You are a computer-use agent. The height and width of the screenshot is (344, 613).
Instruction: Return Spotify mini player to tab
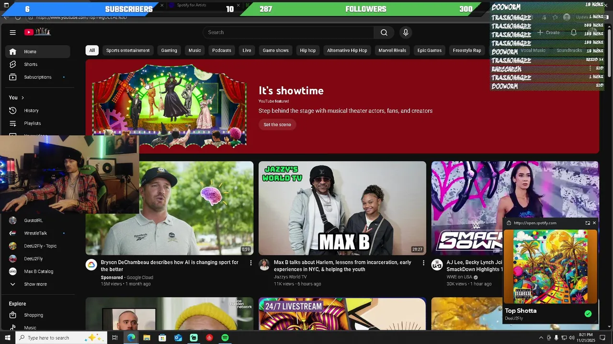(x=588, y=223)
